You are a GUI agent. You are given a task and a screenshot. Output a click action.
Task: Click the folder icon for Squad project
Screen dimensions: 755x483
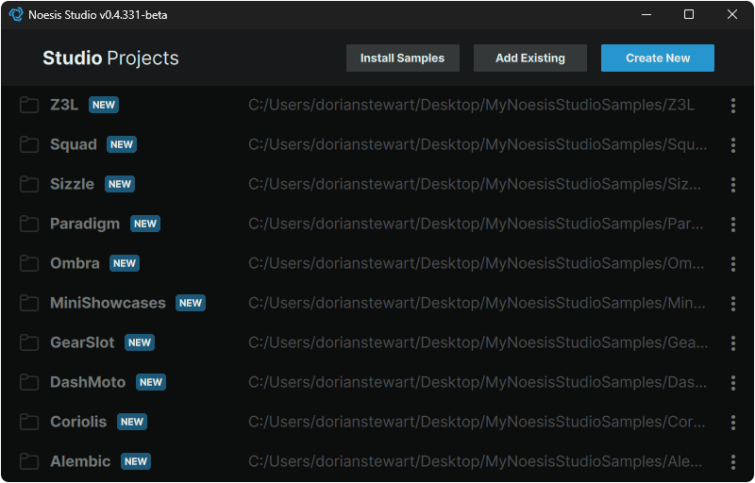[x=29, y=144]
